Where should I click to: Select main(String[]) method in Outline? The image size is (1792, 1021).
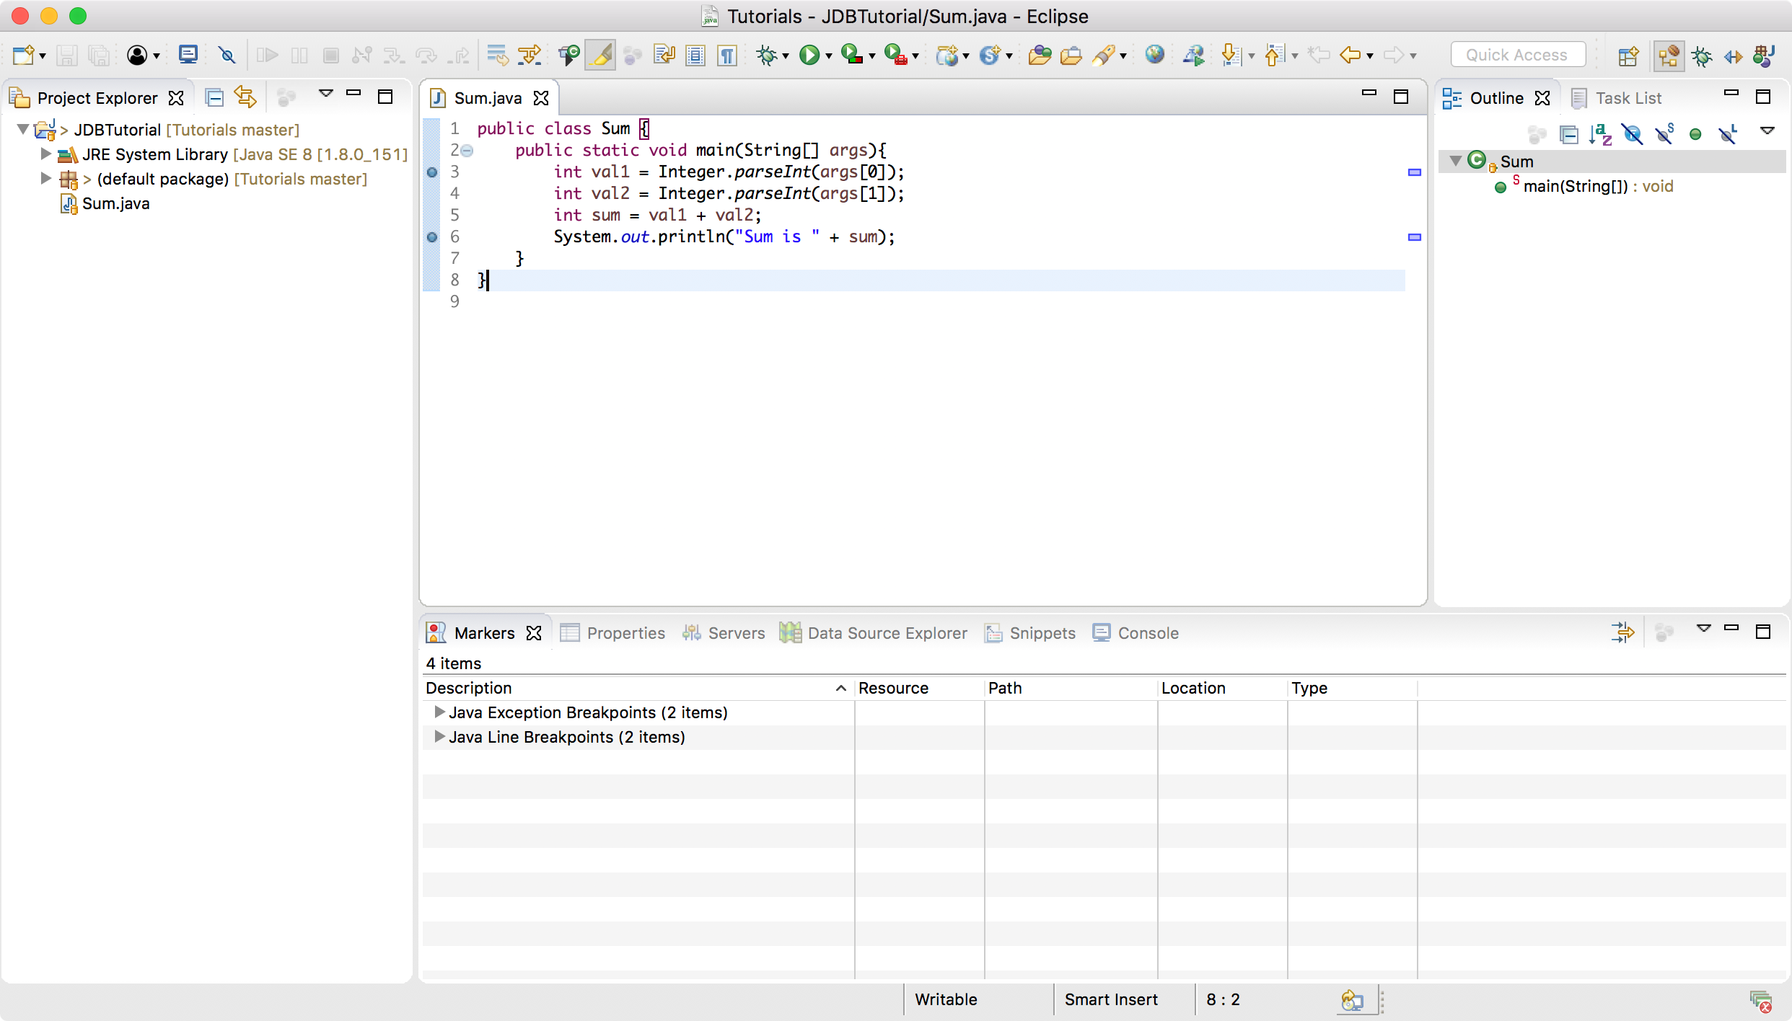click(1584, 187)
